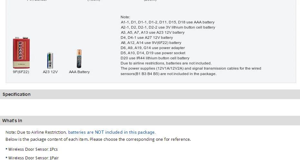Screen dimensions: 300x160
Task: Open the Specification section header
Action: coord(150,94)
